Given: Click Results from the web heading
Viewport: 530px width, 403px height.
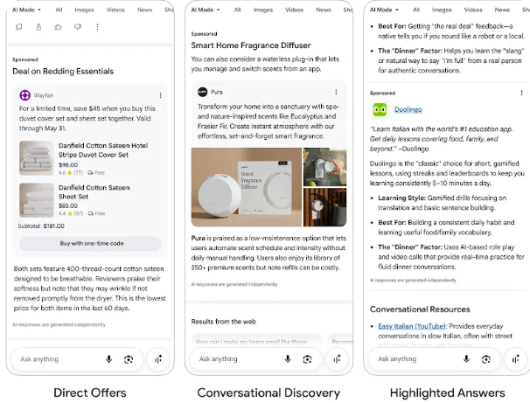Looking at the screenshot, I should point(223,322).
